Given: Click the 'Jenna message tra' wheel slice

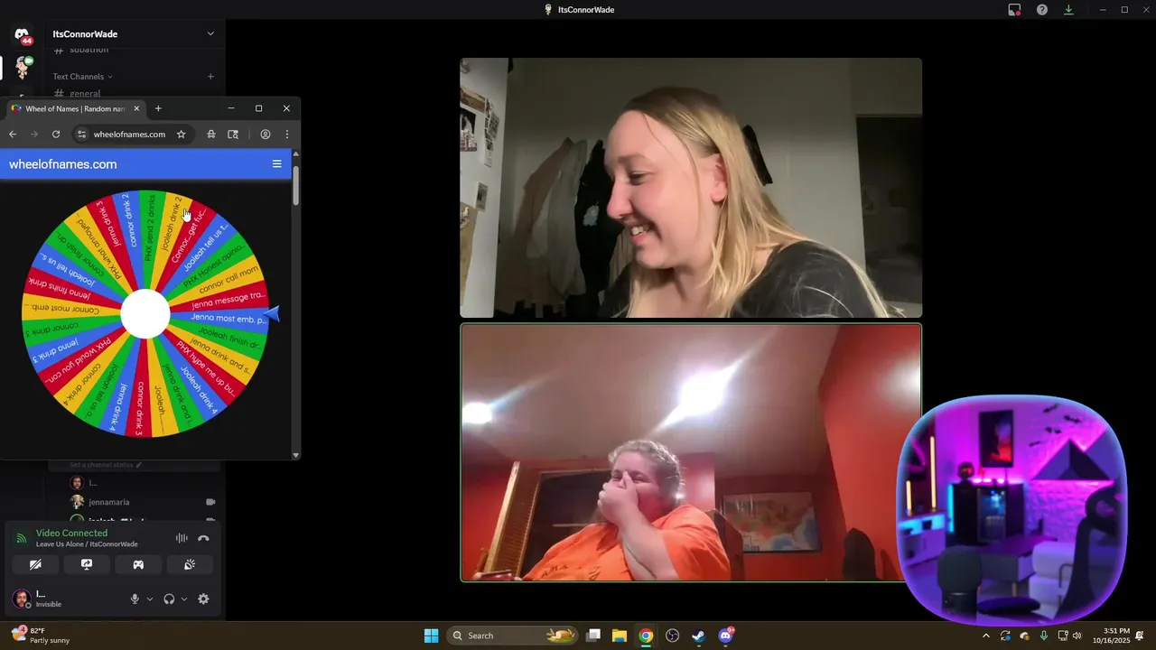Looking at the screenshot, I should coord(228,299).
